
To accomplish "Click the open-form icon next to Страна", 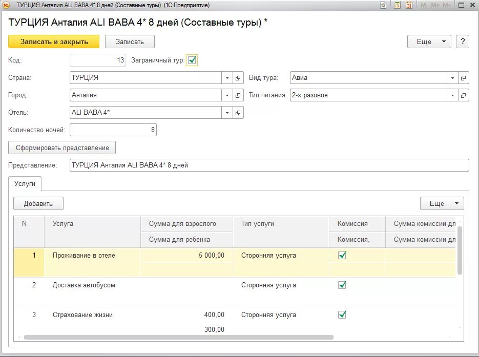I will [238, 78].
